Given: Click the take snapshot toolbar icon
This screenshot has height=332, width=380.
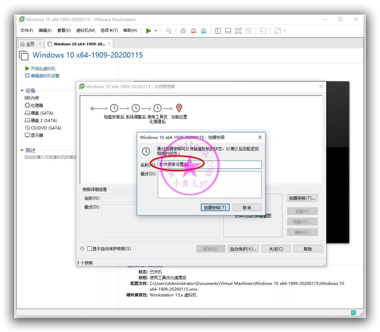Looking at the screenshot, I should point(183,31).
